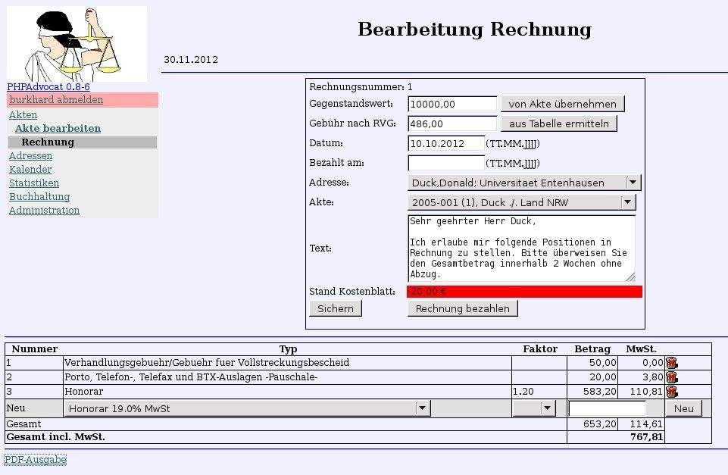Switch to Statistiken
The width and height of the screenshot is (728, 475).
point(33,183)
